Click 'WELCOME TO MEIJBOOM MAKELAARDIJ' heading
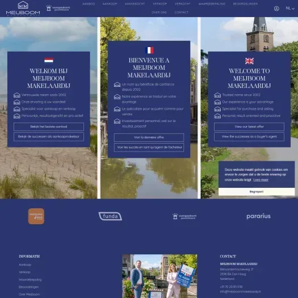This screenshot has width=298, height=298. coord(249,78)
